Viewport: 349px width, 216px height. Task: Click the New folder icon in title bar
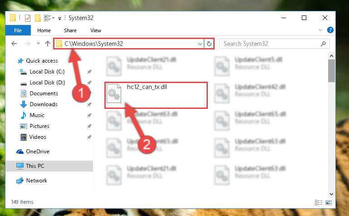click(x=38, y=18)
